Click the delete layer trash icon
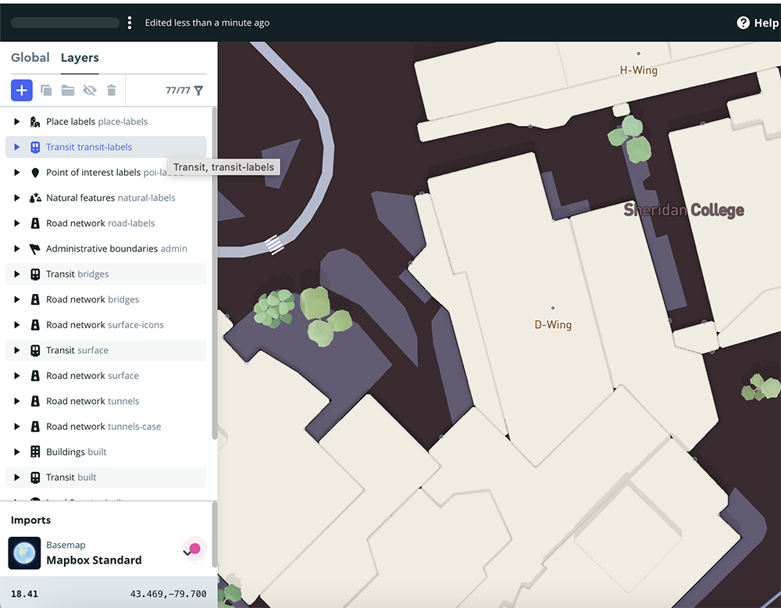This screenshot has height=608, width=781. point(112,90)
